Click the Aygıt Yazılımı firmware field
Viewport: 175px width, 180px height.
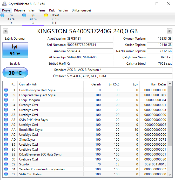90,39
